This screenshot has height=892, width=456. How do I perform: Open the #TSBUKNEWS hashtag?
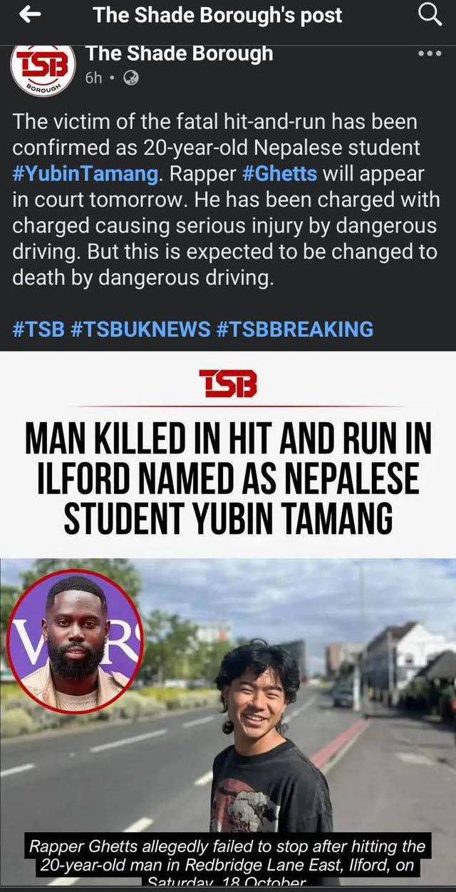(141, 329)
